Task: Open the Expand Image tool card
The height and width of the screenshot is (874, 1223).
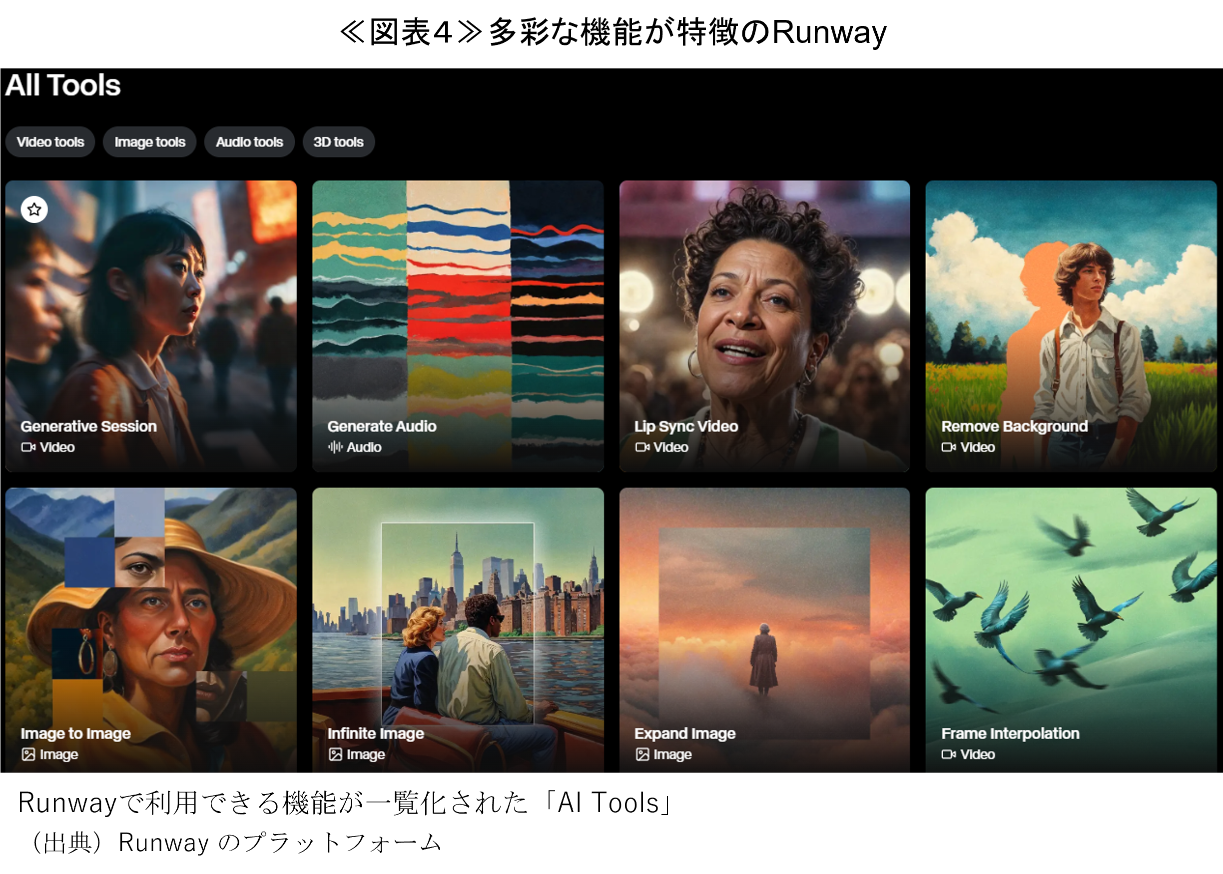Action: pos(765,630)
